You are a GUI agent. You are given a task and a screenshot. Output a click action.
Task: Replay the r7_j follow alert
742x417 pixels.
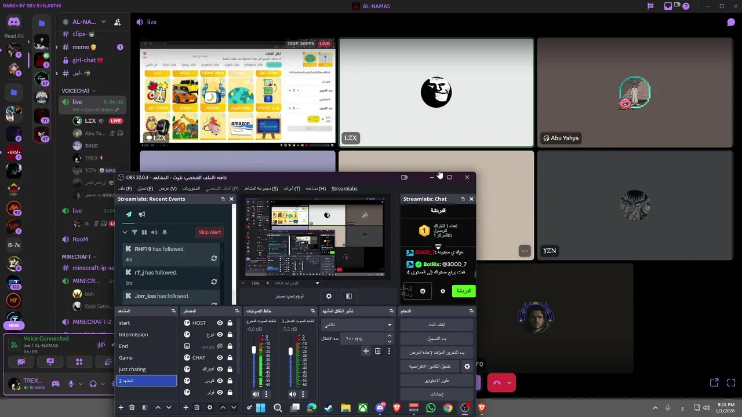point(214,282)
